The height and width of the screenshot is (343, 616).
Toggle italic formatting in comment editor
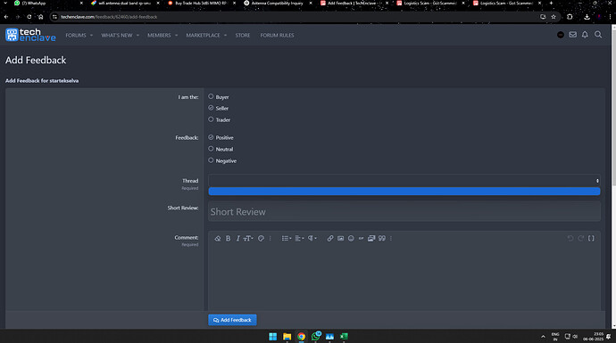point(237,239)
